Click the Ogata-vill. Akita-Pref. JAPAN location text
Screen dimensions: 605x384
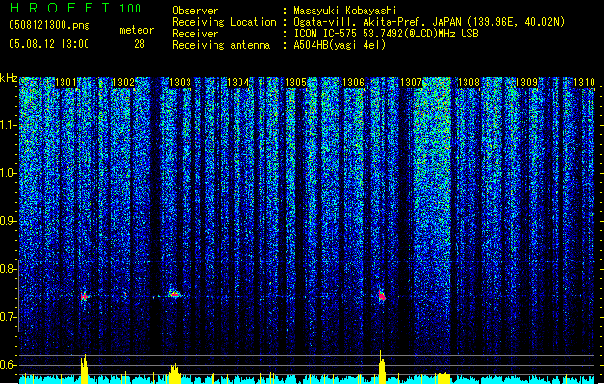(x=429, y=22)
